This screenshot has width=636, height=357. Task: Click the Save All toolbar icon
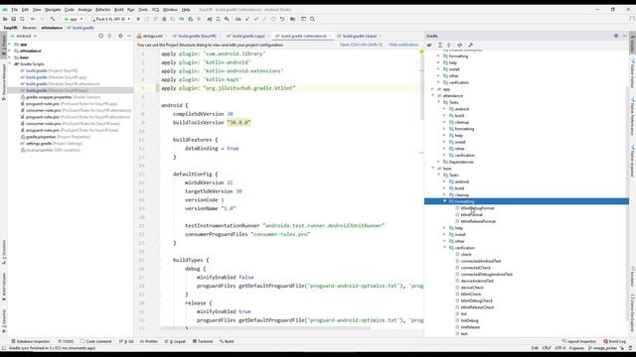click(x=13, y=19)
